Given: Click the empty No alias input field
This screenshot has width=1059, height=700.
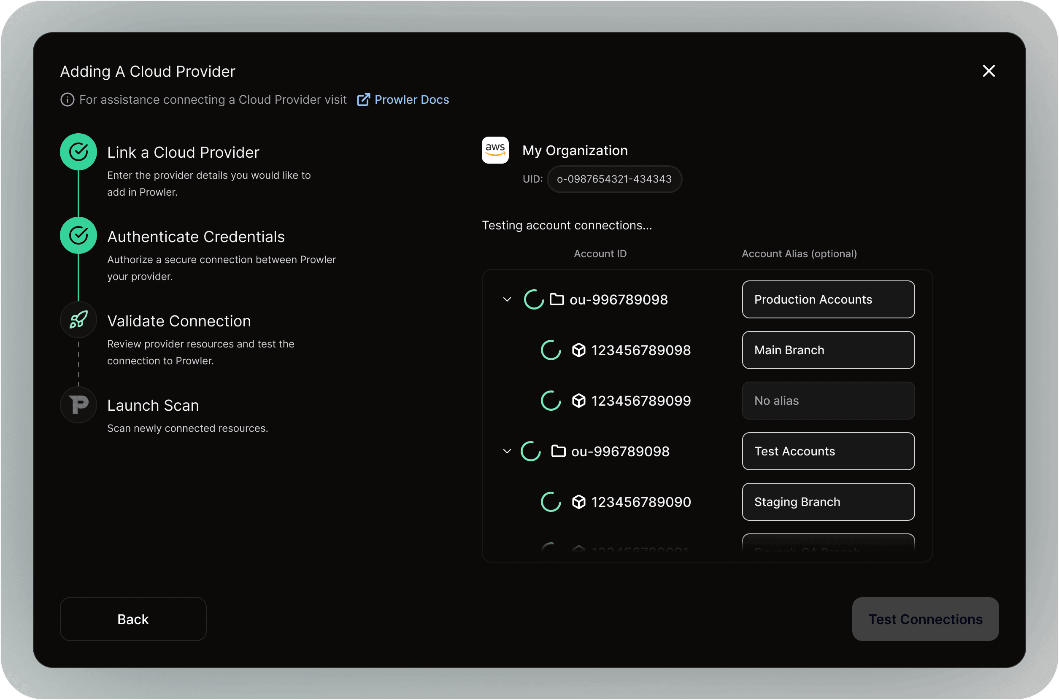Looking at the screenshot, I should [829, 401].
